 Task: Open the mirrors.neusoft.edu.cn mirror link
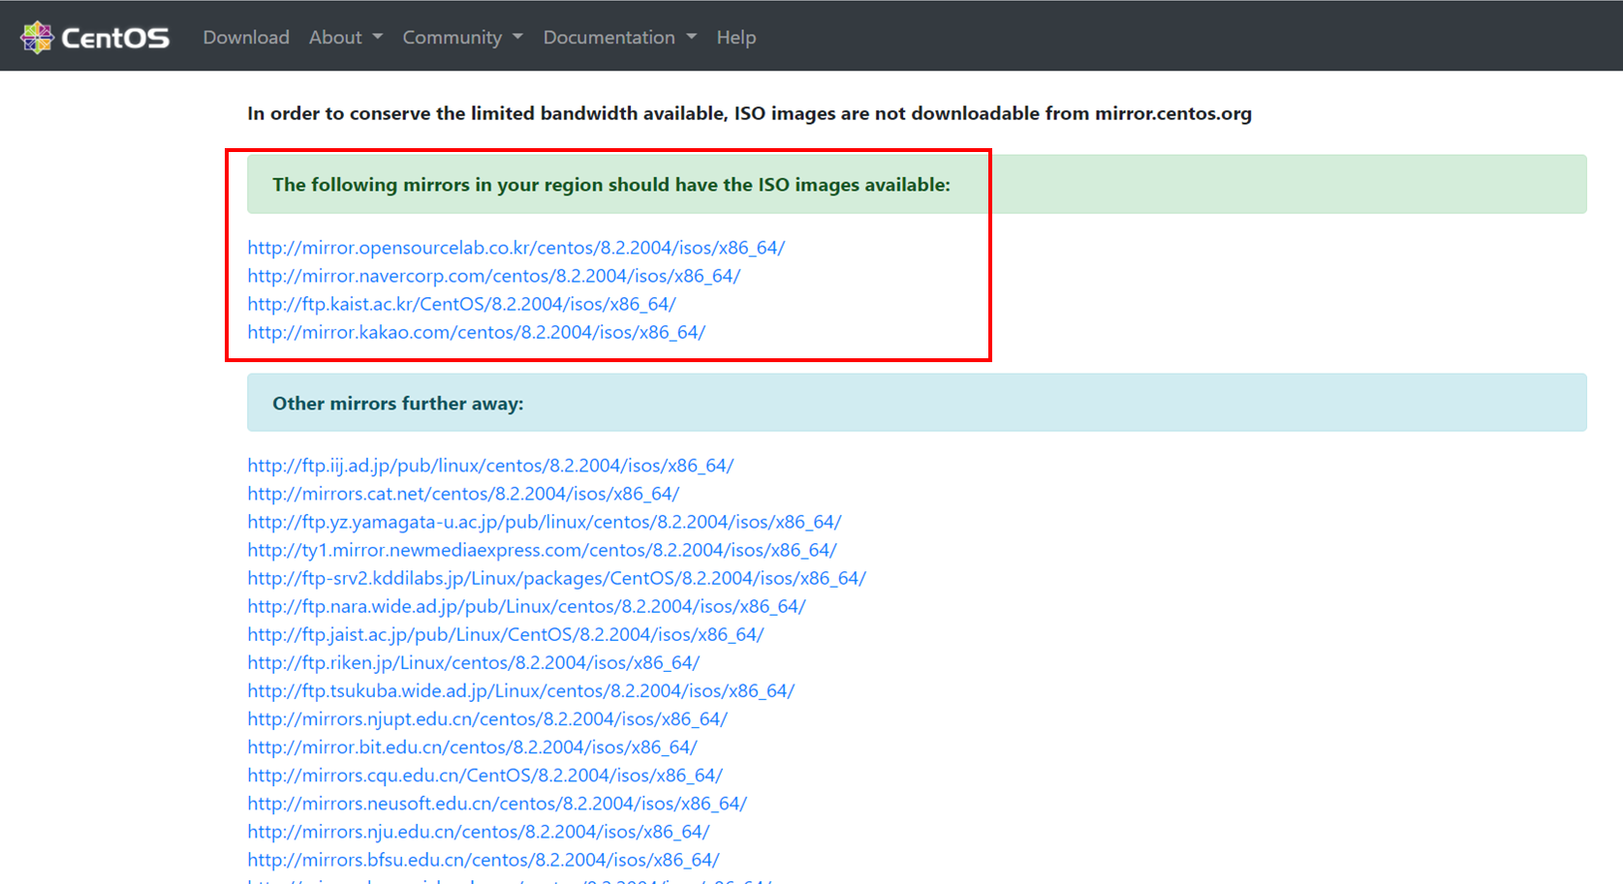[497, 803]
